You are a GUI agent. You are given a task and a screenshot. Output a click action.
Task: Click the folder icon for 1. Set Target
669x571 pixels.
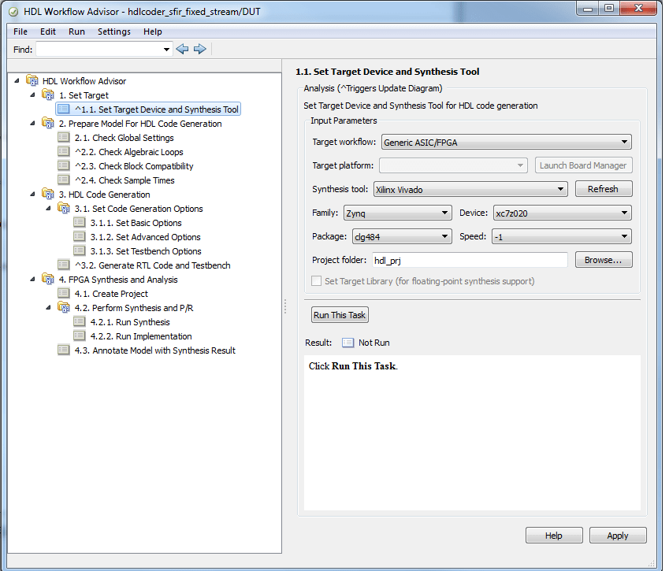click(48, 95)
